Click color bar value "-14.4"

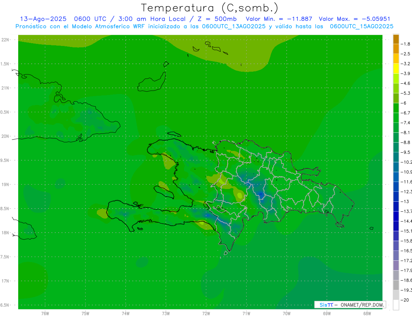click(407, 221)
